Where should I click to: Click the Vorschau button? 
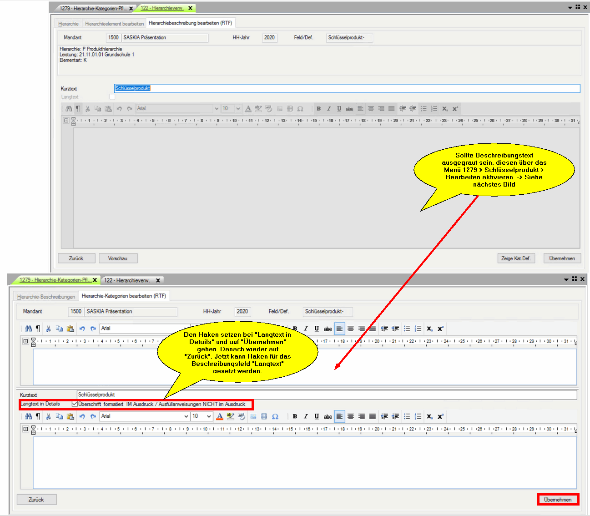118,258
